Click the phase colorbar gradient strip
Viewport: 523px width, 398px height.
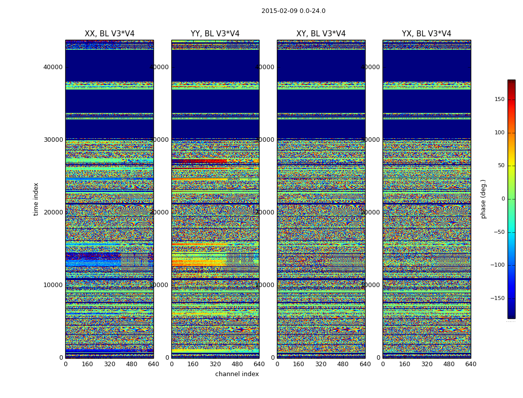click(x=512, y=199)
